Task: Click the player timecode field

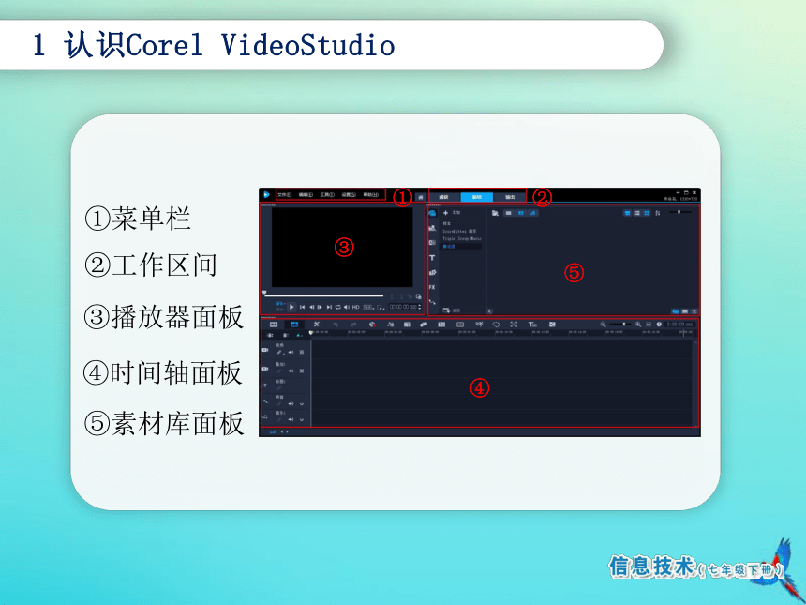Action: (402, 307)
